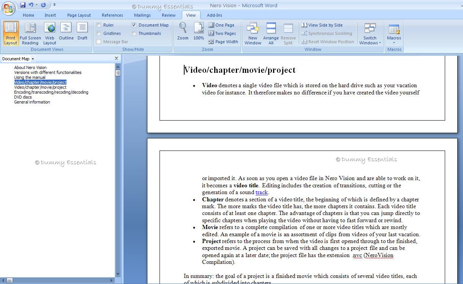Show Two Pages zoom
This screenshot has height=284, width=463.
[222, 33]
